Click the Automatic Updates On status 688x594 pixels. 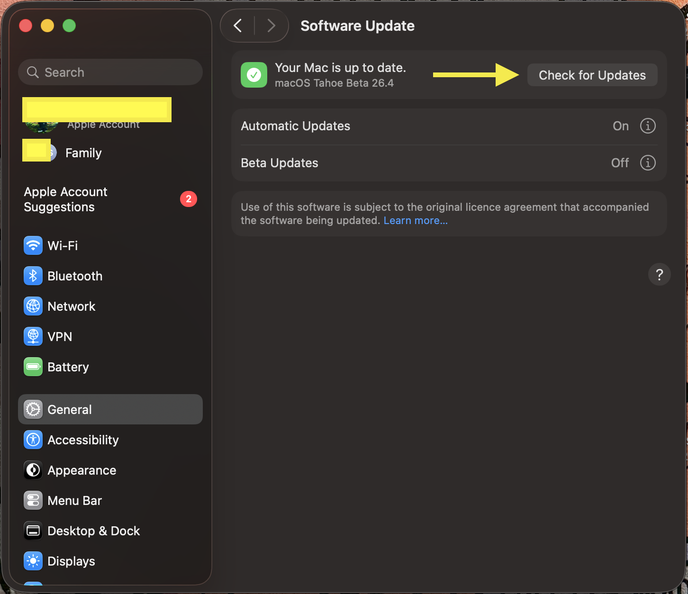pyautogui.click(x=620, y=126)
